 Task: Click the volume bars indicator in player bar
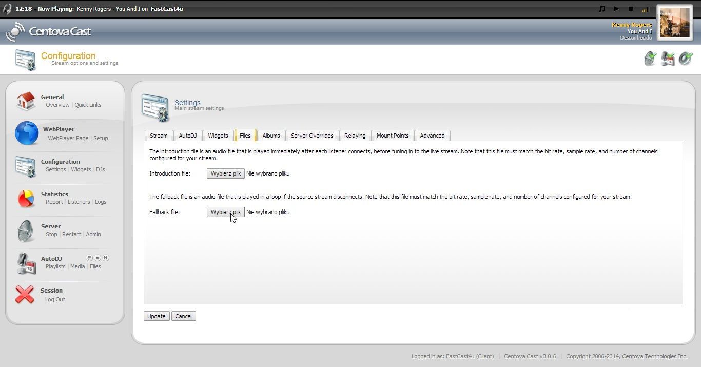[x=645, y=9]
